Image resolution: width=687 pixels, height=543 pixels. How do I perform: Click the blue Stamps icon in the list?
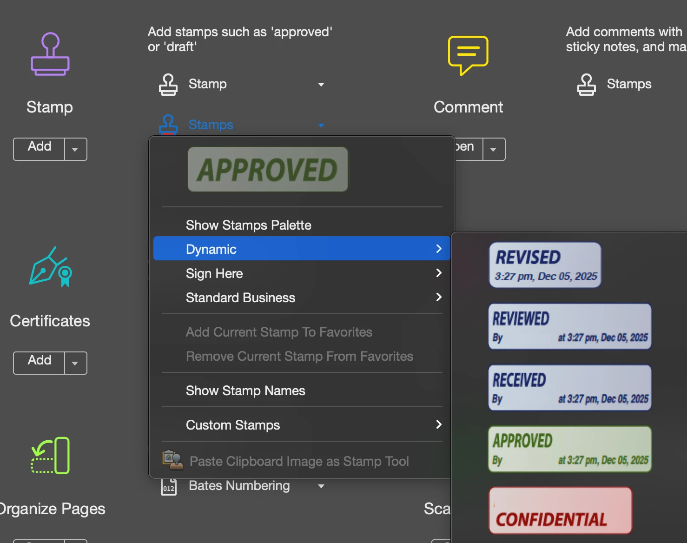[x=168, y=125]
